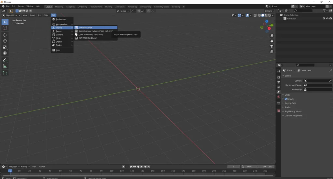Toggle X-ray mode
This screenshot has width=333, height=179.
tap(255, 15)
